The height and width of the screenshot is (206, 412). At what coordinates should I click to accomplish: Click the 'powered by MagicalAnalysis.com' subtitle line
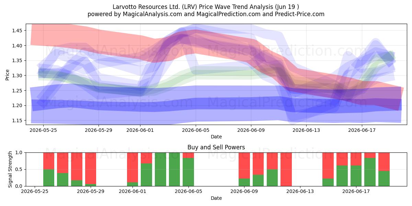point(206,14)
